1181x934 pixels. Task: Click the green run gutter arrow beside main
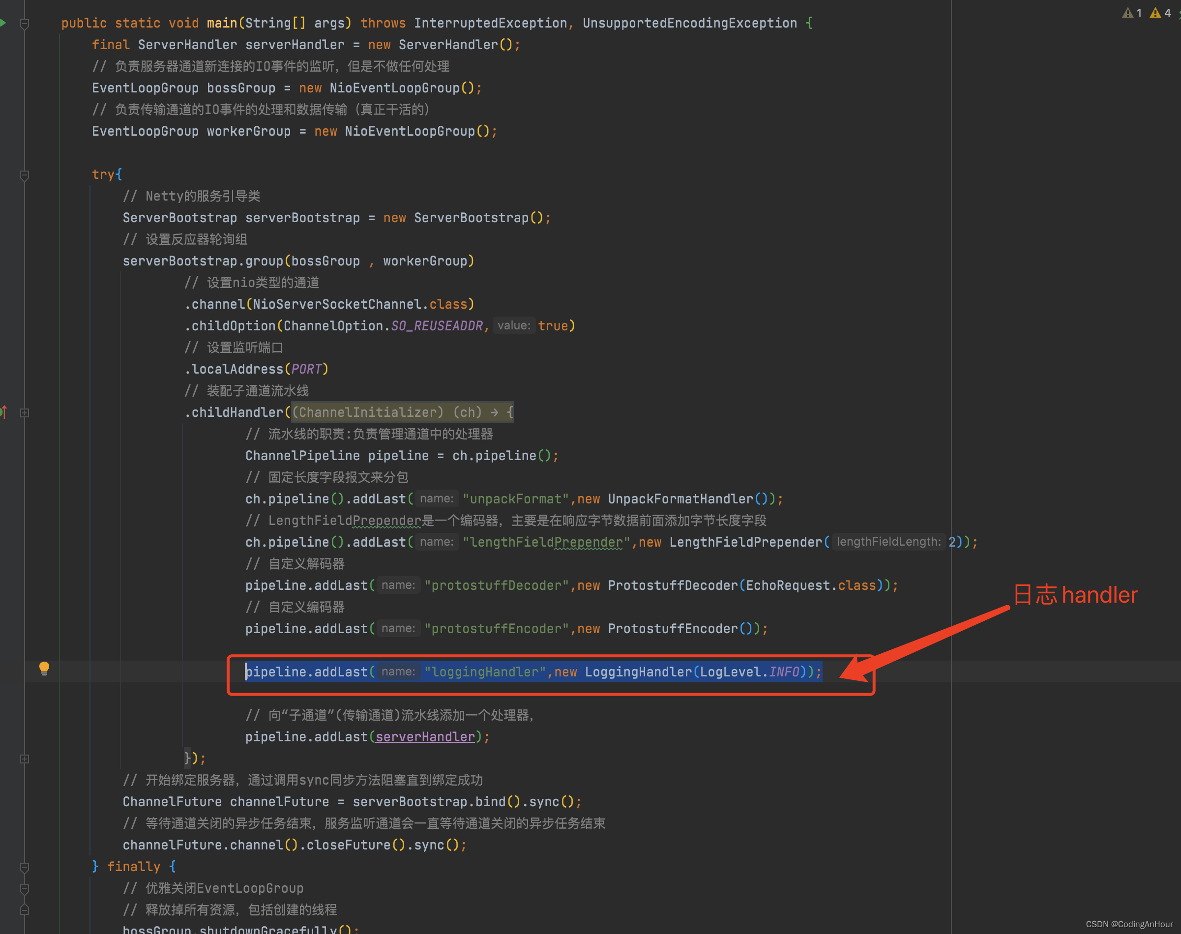coord(3,23)
